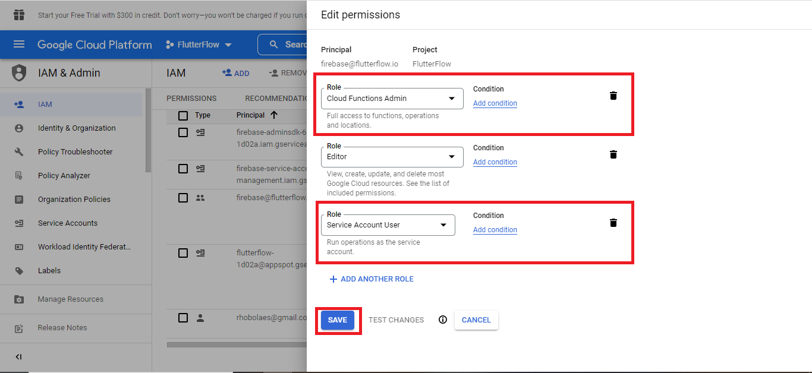Click the gift icon in free trial banner
Image resolution: width=812 pixels, height=373 pixels.
tap(19, 15)
